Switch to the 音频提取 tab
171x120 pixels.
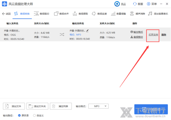coord(80,14)
